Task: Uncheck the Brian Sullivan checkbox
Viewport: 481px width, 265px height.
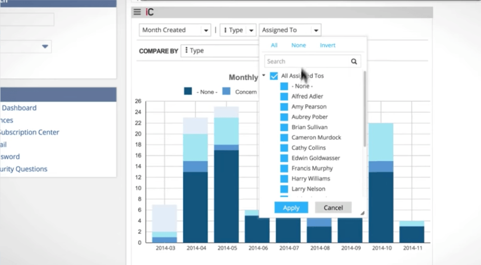Action: point(284,127)
